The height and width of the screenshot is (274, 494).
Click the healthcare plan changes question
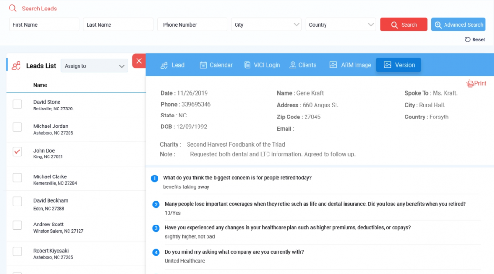tap(287, 228)
